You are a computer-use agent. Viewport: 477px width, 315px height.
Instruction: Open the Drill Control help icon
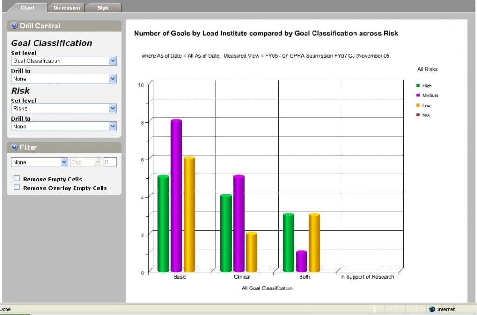click(14, 26)
